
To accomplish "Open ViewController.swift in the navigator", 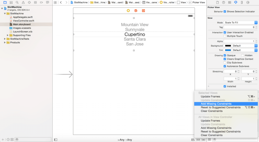I will coord(24,21).
